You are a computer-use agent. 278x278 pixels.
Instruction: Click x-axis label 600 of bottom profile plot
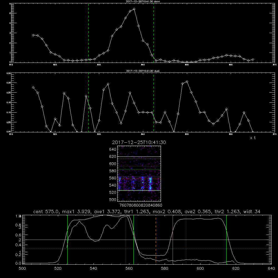tap(200, 269)
